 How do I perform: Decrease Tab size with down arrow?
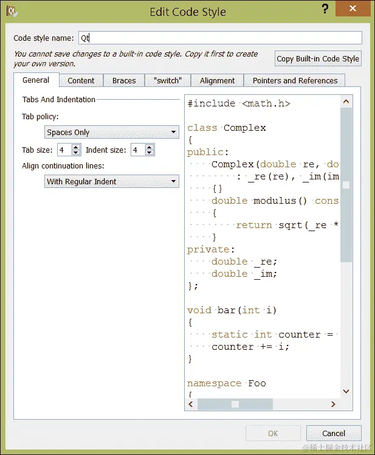pos(76,153)
